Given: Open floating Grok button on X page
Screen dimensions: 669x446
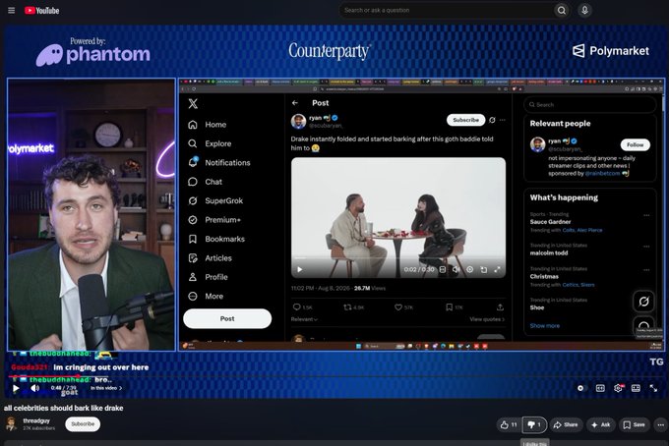Looking at the screenshot, I should [x=643, y=302].
